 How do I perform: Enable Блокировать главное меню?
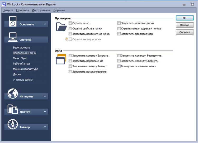(x=119, y=66)
